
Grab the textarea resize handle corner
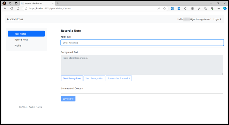click(x=222, y=74)
